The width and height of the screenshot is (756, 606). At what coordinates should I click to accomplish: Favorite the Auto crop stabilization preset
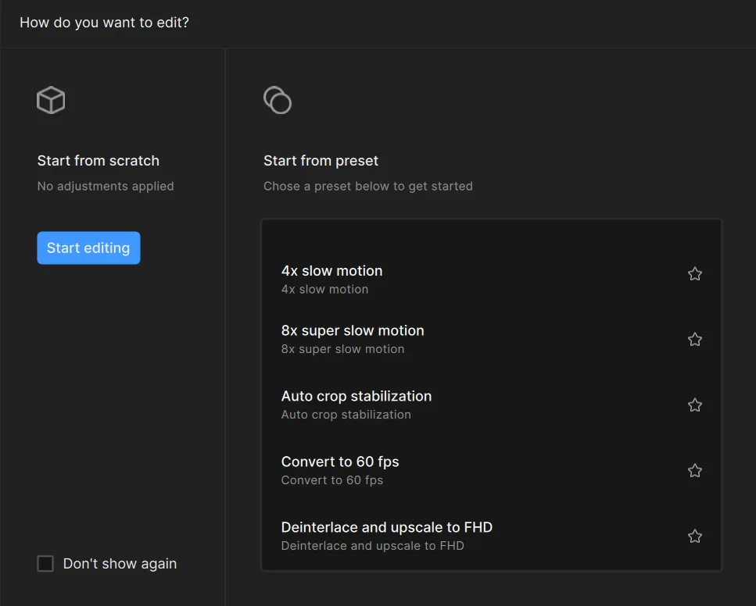tap(694, 405)
